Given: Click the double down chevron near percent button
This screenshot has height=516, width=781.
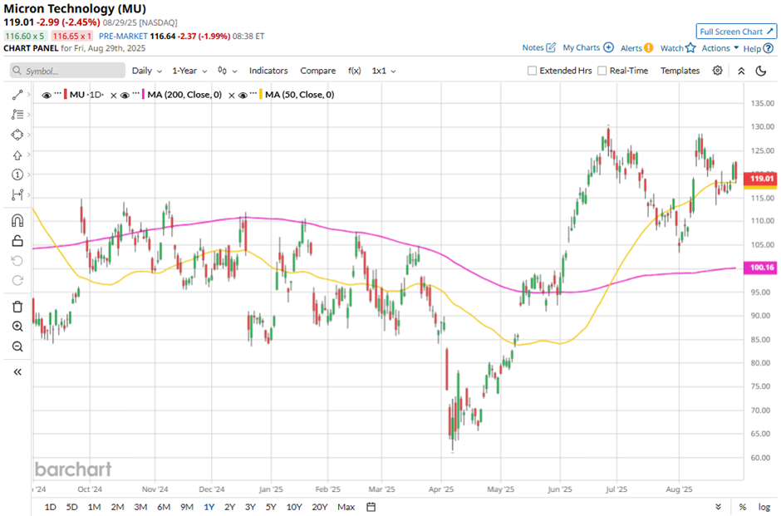Looking at the screenshot, I should pyautogui.click(x=718, y=507).
